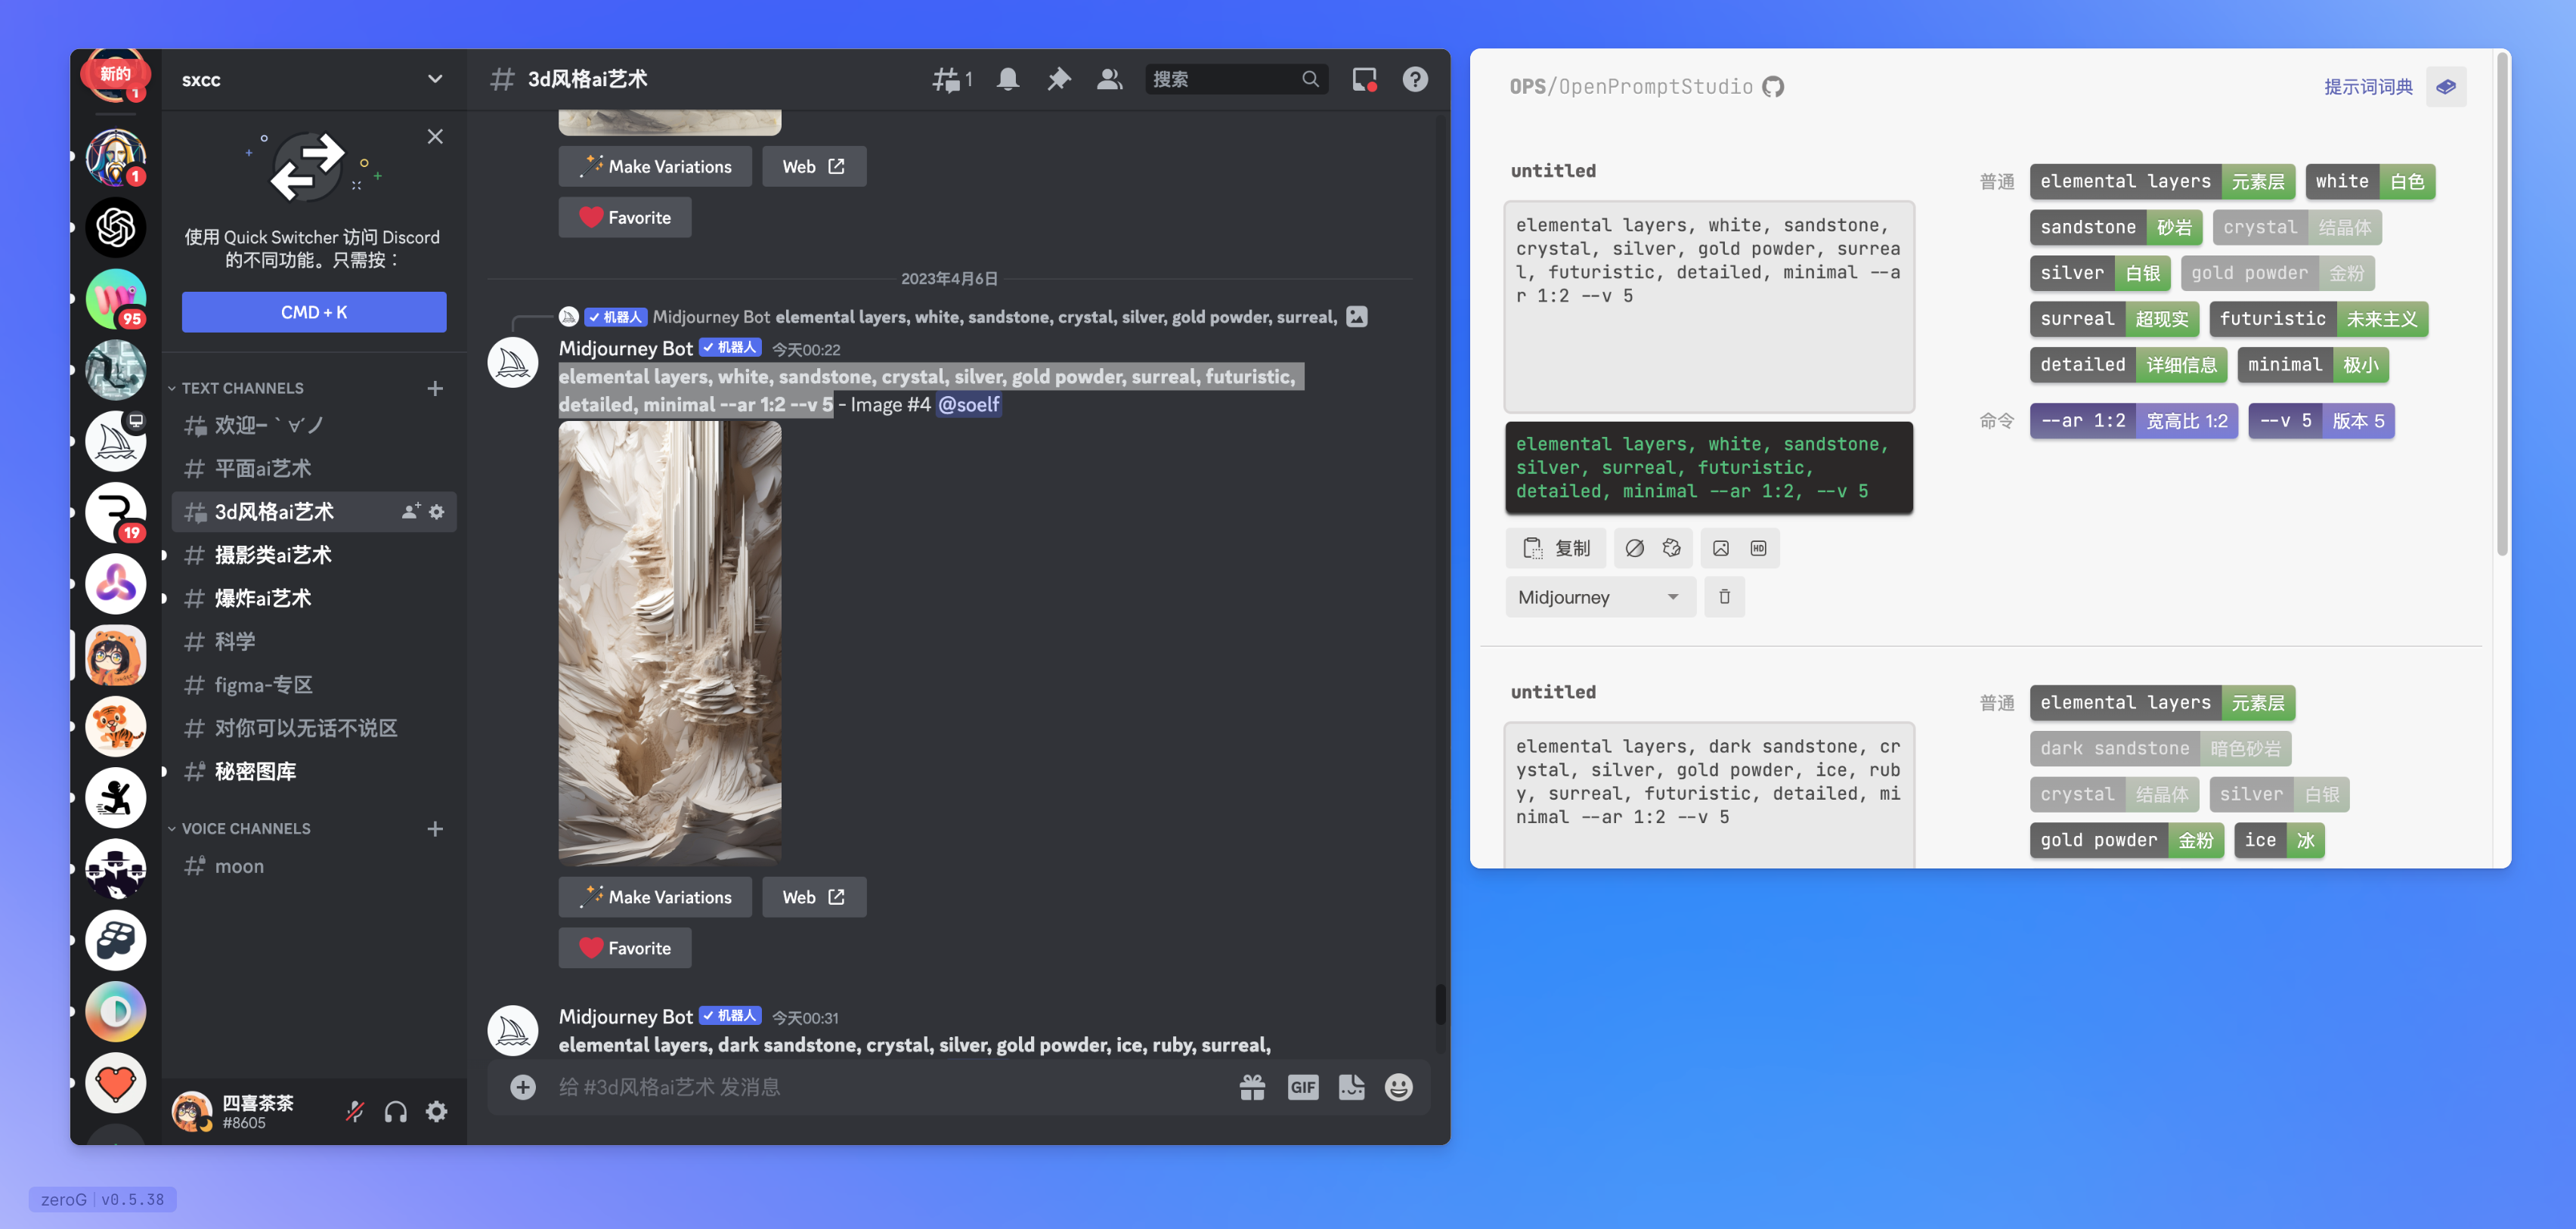2576x1229 pixels.
Task: Open the GIF picker in message bar
Action: click(x=1302, y=1087)
